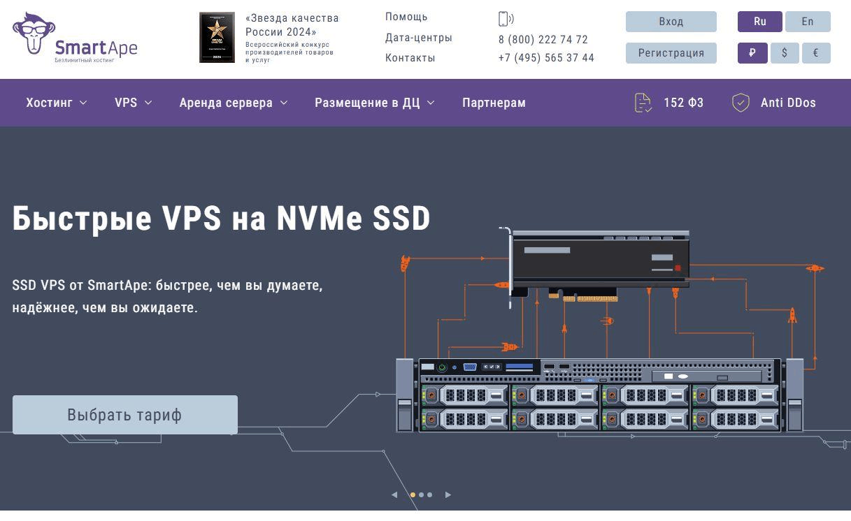Select ruble currency
Screen dimensions: 851x521
[x=752, y=53]
